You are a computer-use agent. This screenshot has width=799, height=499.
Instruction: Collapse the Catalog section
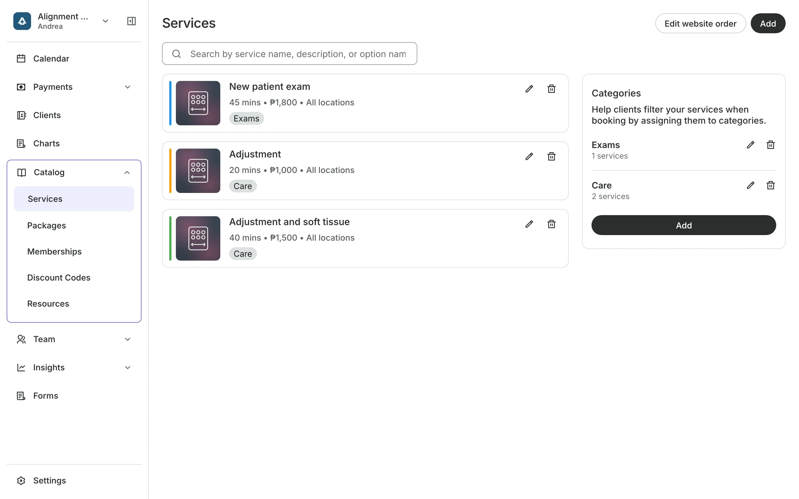pyautogui.click(x=127, y=173)
